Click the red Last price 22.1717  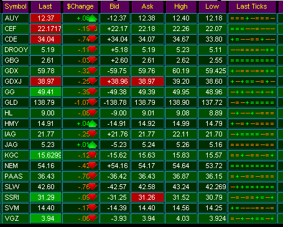[46, 29]
